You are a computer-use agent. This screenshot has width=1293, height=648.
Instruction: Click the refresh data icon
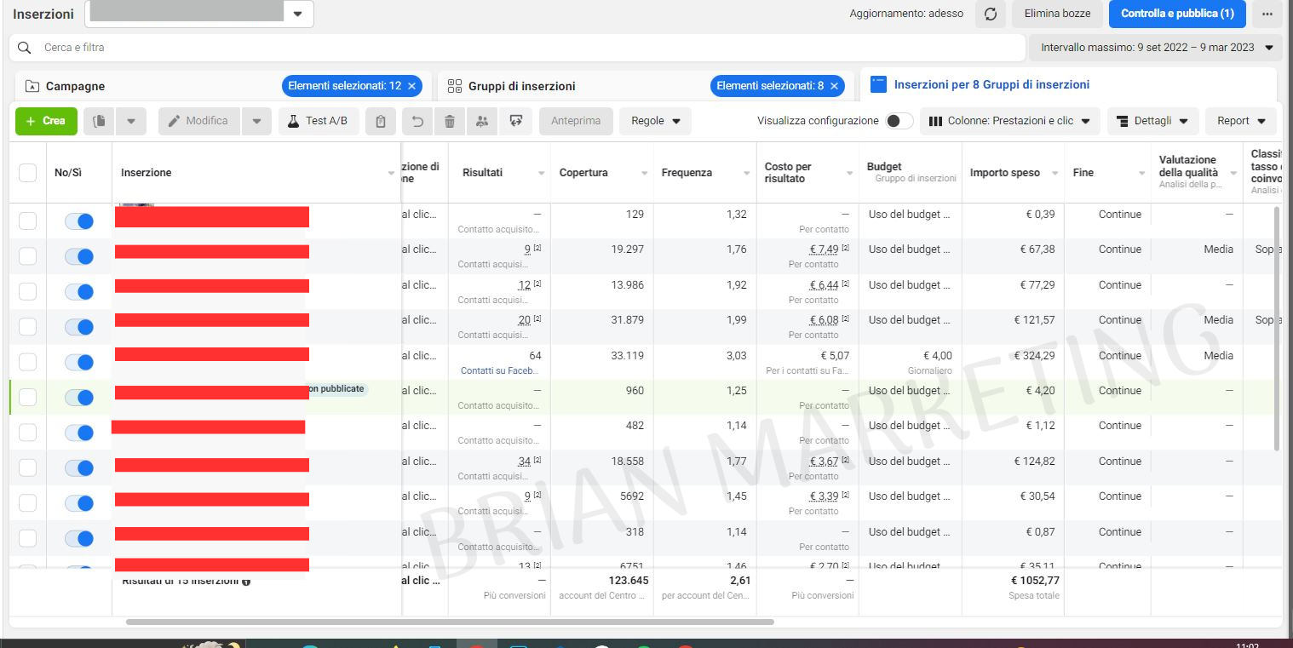pos(990,14)
